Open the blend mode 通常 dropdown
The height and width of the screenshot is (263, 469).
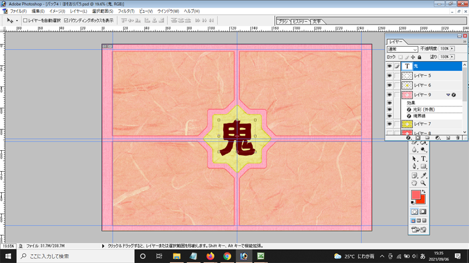[402, 49]
